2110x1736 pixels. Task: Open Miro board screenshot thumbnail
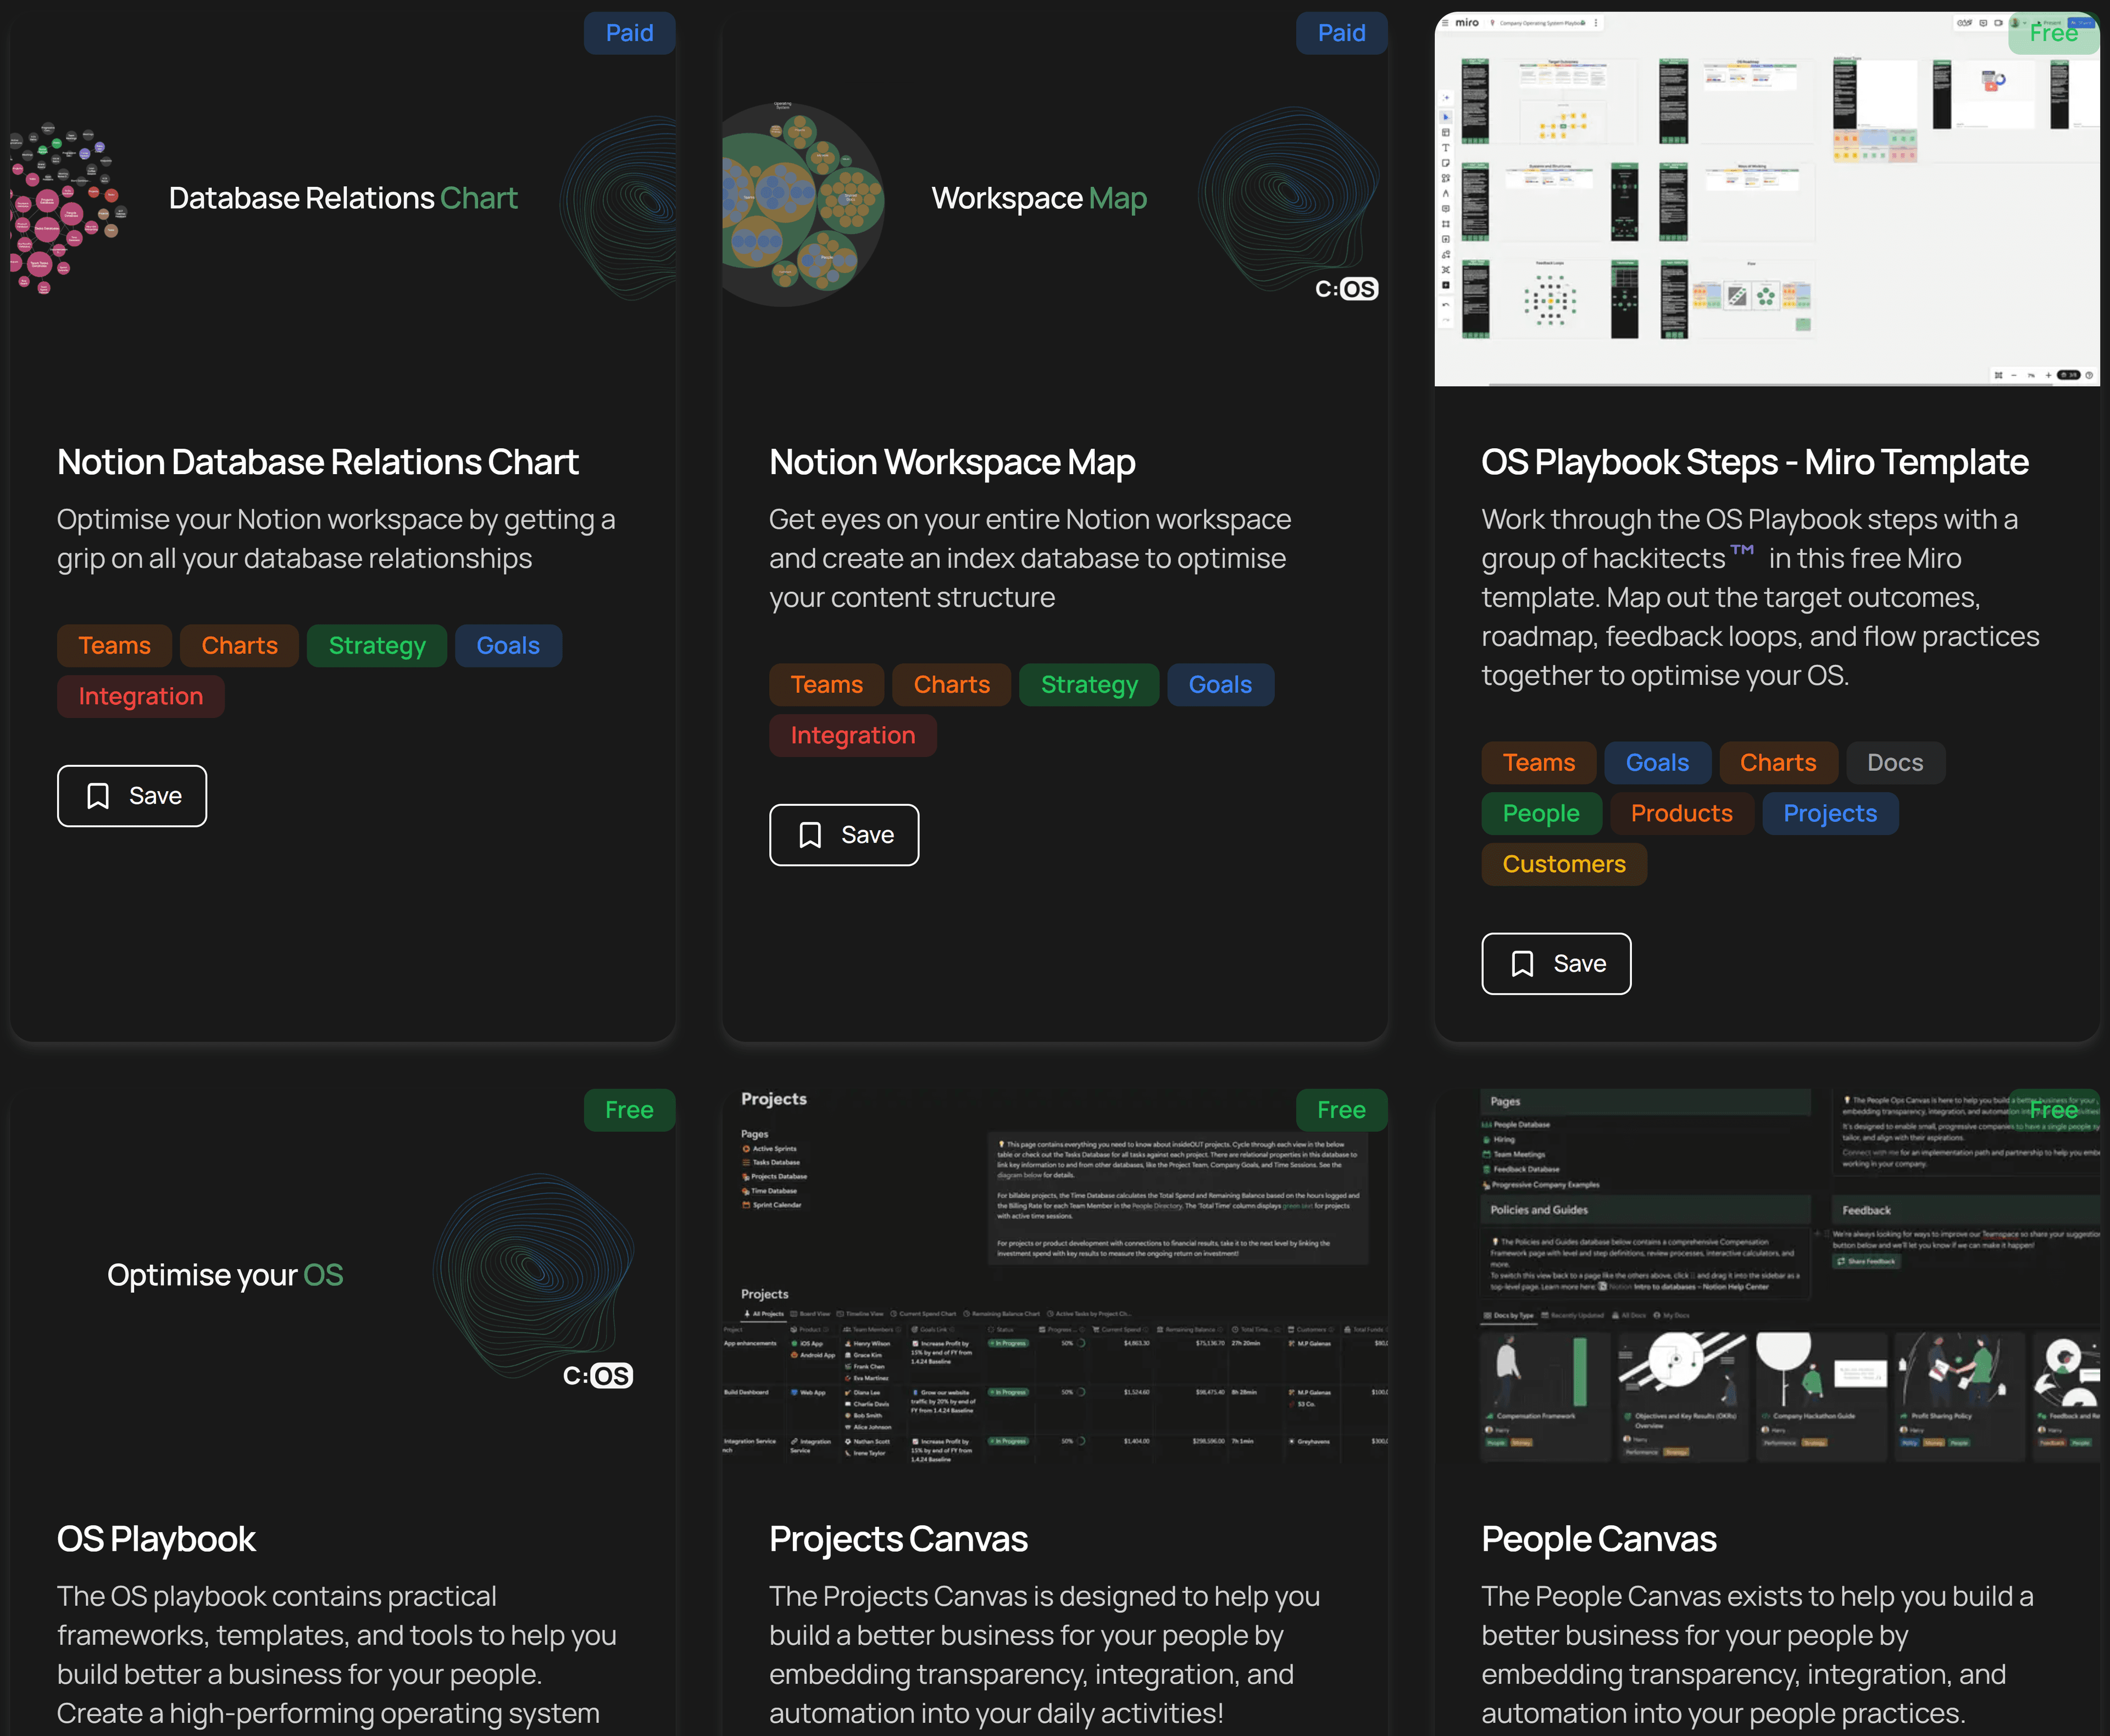click(x=1767, y=199)
